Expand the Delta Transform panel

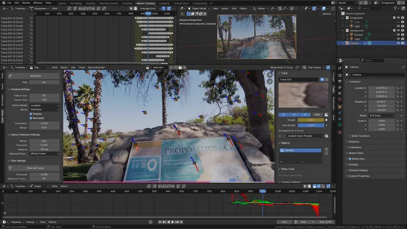361,136
